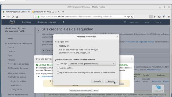The image size is (172, 97).
Task: Open the Firefox account avatar icon
Action: point(164,17)
